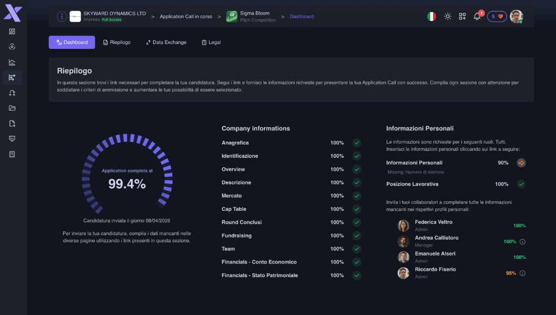This screenshot has width=556, height=315.
Task: Click the sidebar presentation screen icon
Action: point(12,139)
